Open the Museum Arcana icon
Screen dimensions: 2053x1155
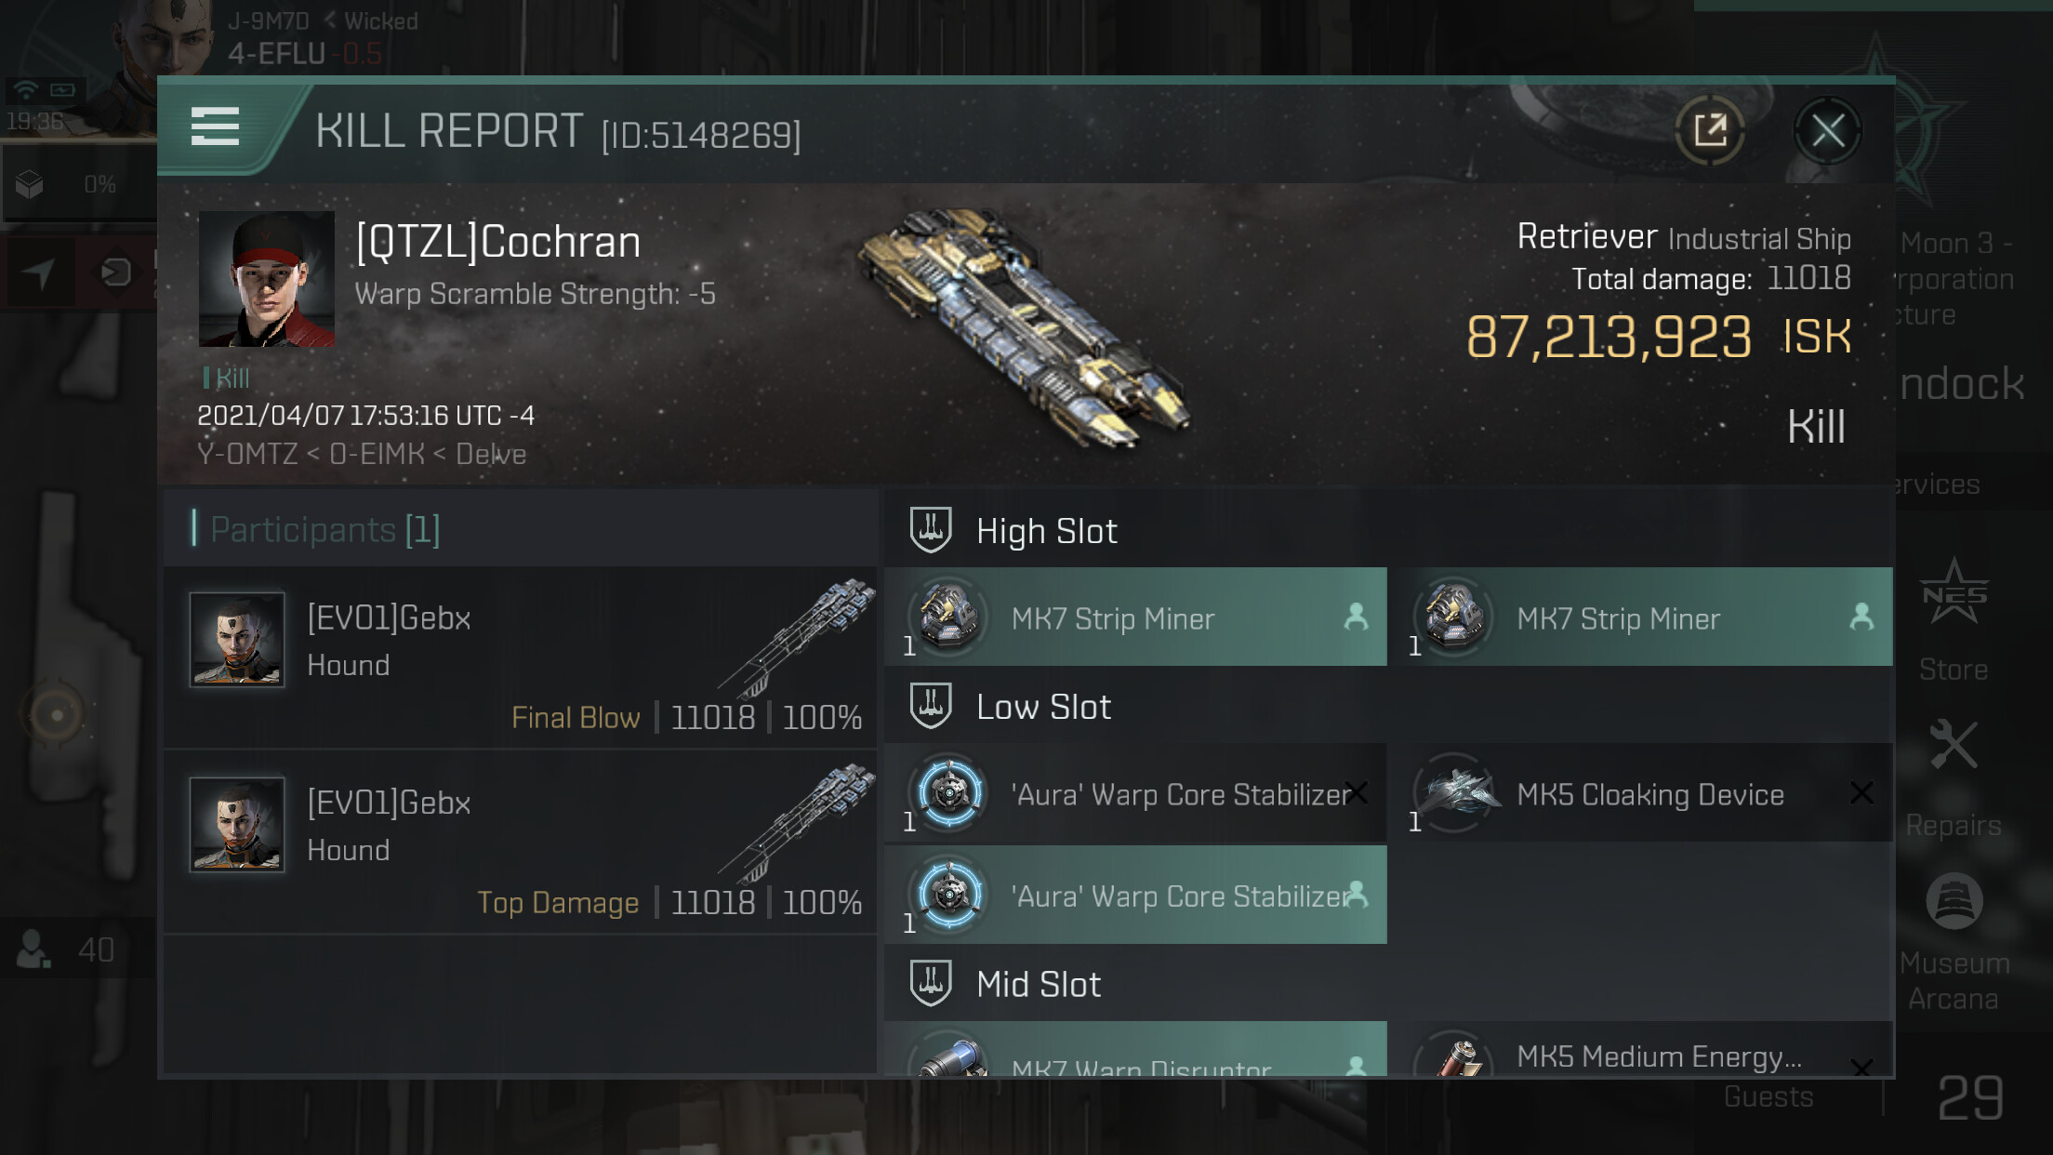pos(1954,900)
